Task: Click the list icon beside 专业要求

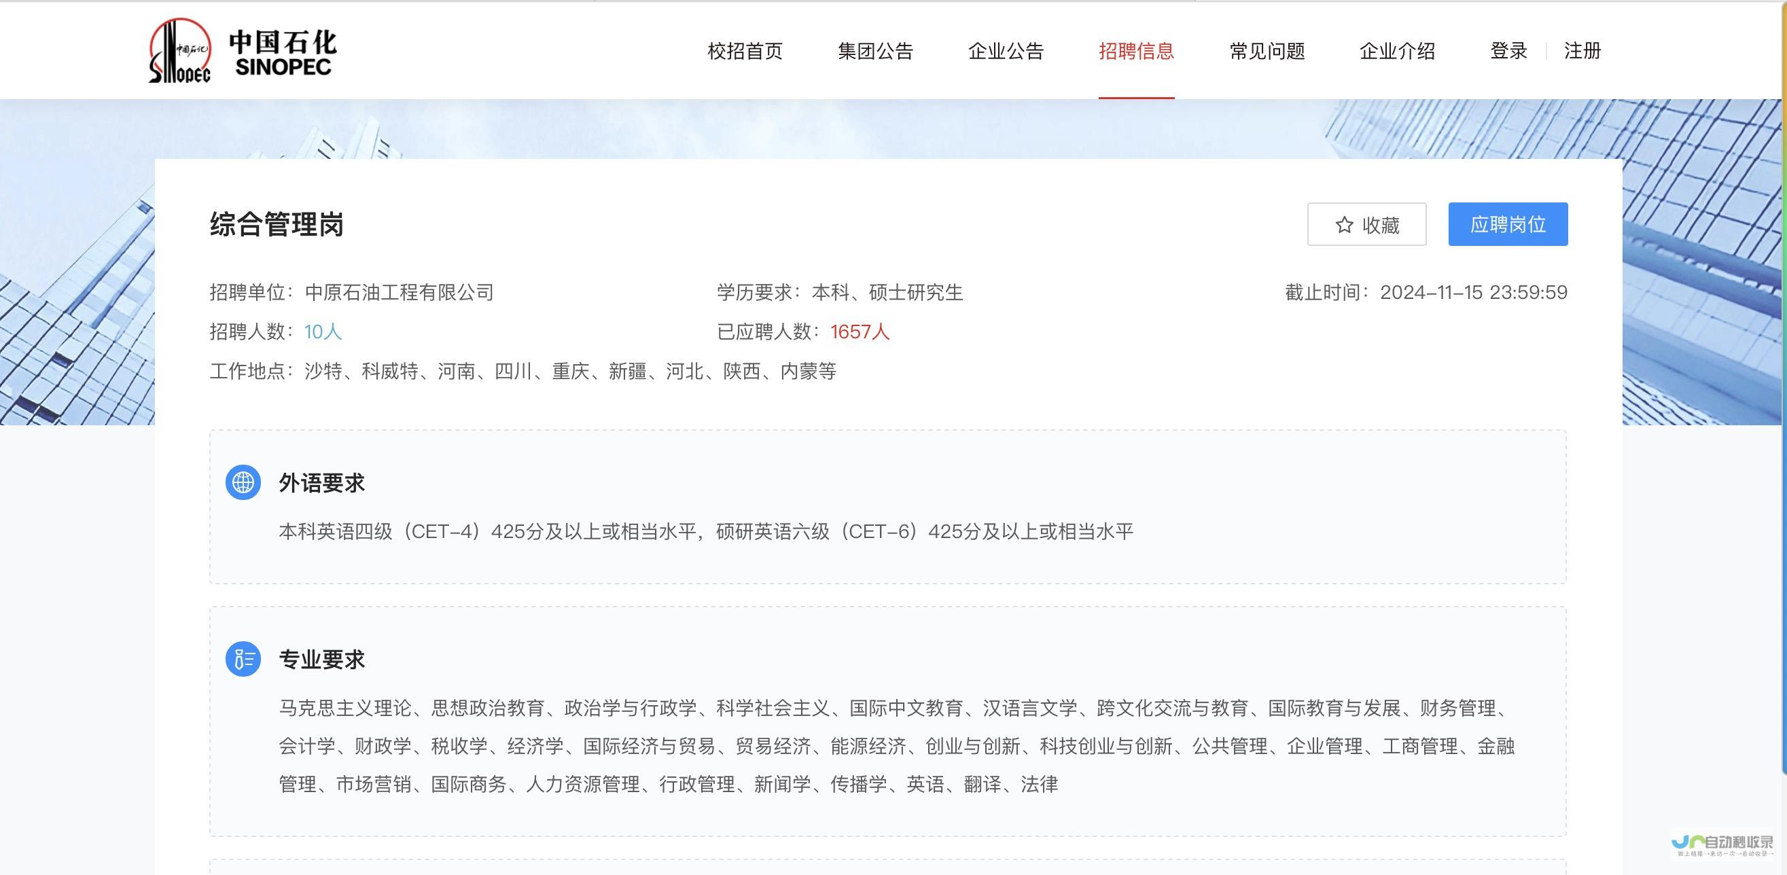Action: click(x=243, y=659)
